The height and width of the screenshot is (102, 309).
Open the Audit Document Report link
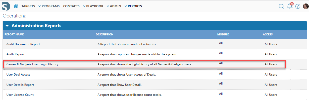(x=23, y=44)
